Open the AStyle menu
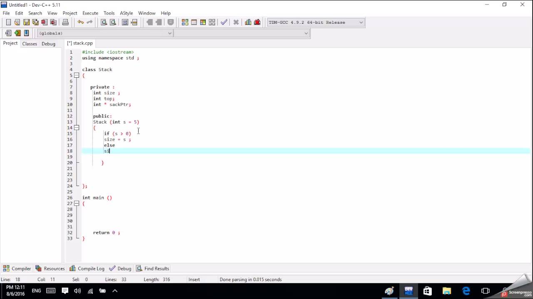This screenshot has width=533, height=299. click(127, 13)
